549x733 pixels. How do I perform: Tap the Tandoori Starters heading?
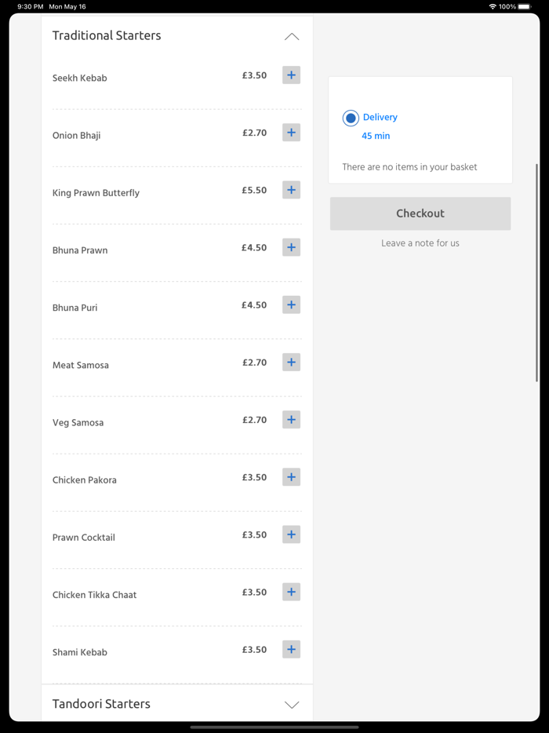[101, 704]
